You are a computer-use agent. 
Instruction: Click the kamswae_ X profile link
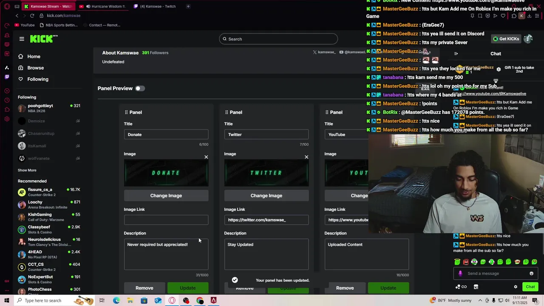[324, 52]
